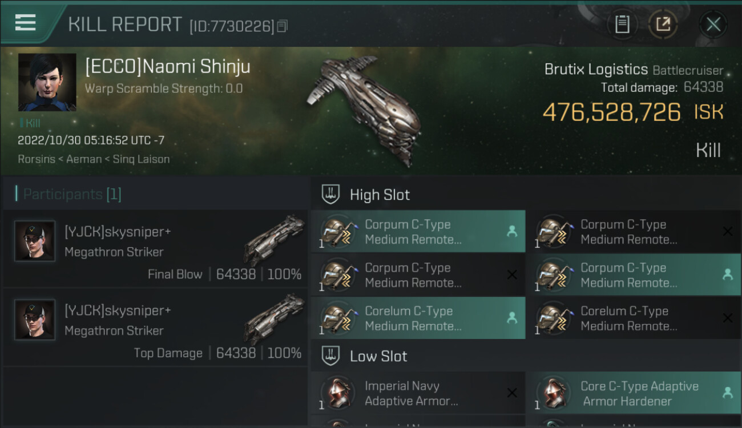742x428 pixels.
Task: Copy the kill report ID
Action: click(283, 26)
